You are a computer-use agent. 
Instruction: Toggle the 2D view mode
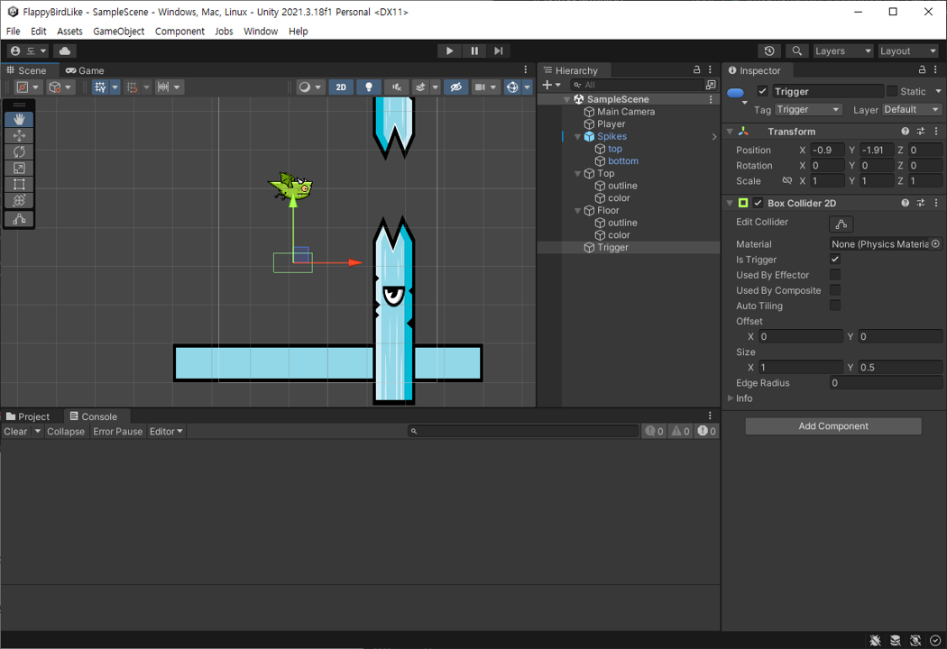pyautogui.click(x=341, y=87)
